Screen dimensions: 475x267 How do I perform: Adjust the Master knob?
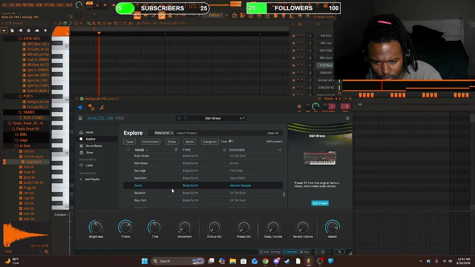coord(332,227)
